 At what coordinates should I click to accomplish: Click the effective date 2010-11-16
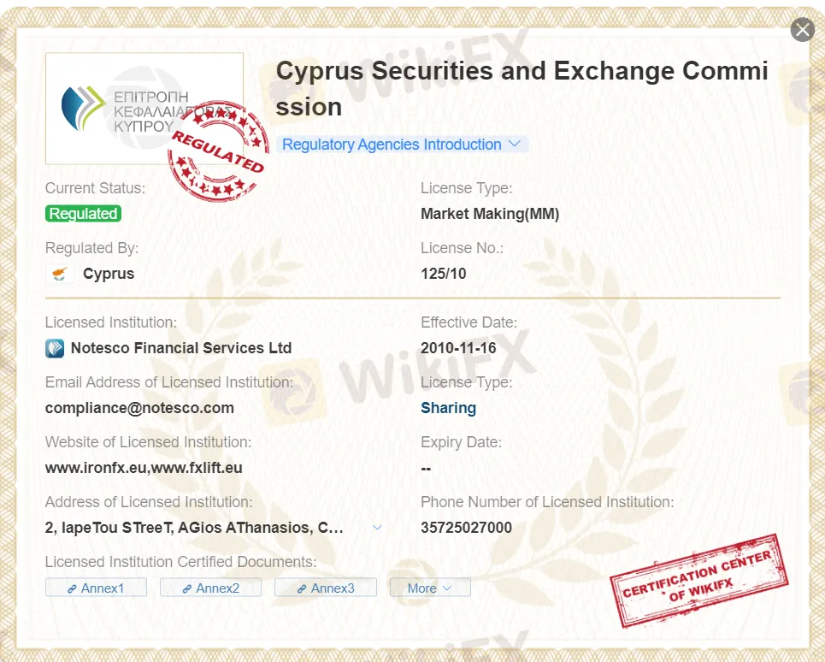pyautogui.click(x=458, y=348)
